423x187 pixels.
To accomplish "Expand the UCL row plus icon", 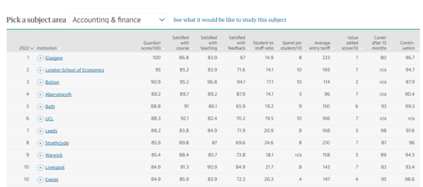I will pyautogui.click(x=41, y=119).
